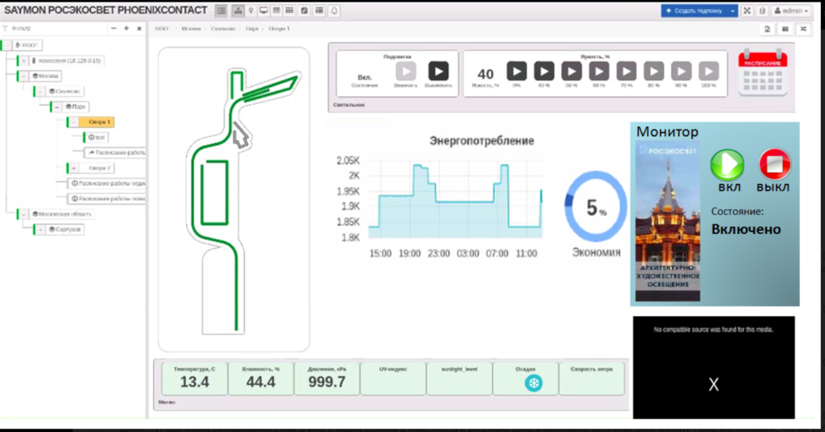Open the red Расписание calendar icon

tap(762, 72)
